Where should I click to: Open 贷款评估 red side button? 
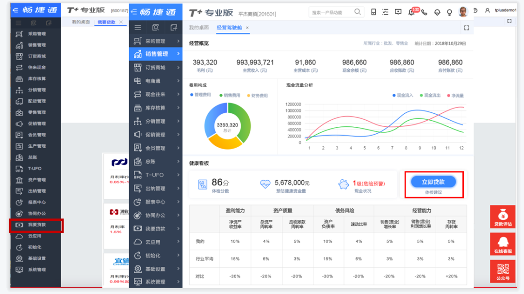tap(503, 217)
